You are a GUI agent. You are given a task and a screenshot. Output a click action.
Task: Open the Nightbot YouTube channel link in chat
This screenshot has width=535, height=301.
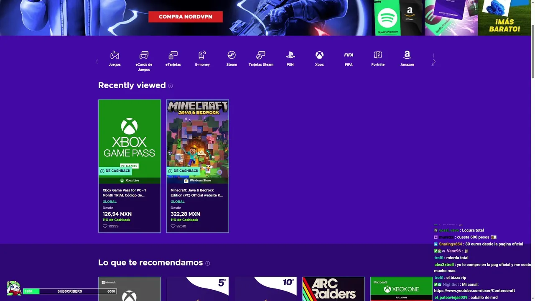474,291
